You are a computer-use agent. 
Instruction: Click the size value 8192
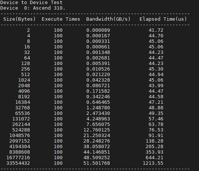[x=24, y=97]
